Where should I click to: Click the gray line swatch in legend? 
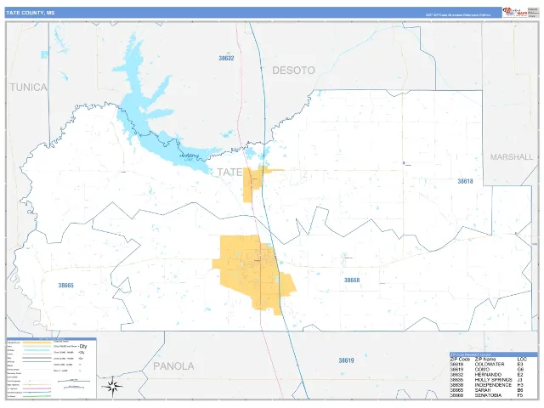click(x=37, y=358)
